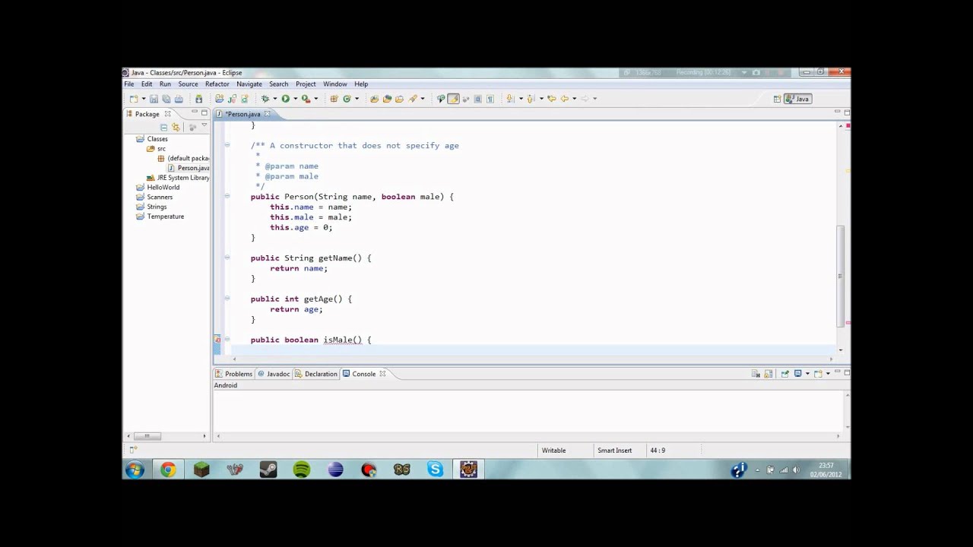Collapse the getAge method fold marker
The width and height of the screenshot is (973, 547).
coord(227,299)
